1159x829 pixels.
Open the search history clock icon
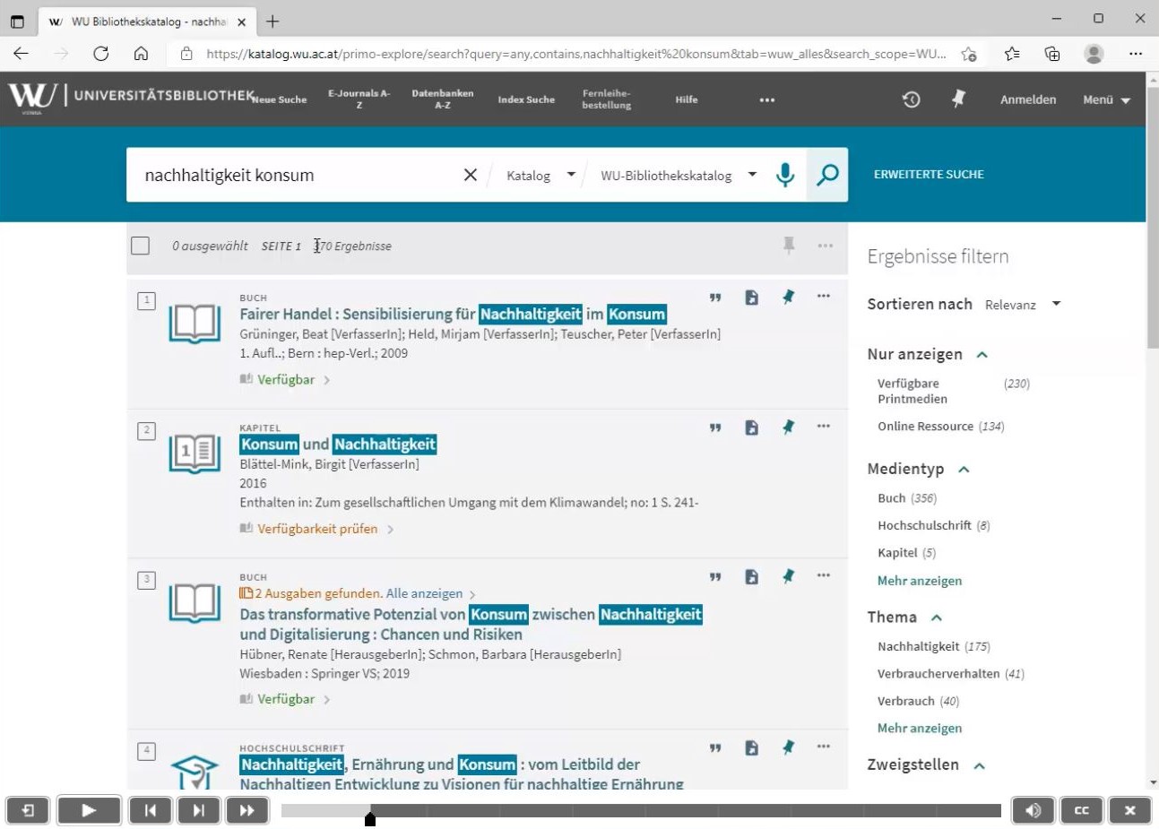tap(911, 99)
